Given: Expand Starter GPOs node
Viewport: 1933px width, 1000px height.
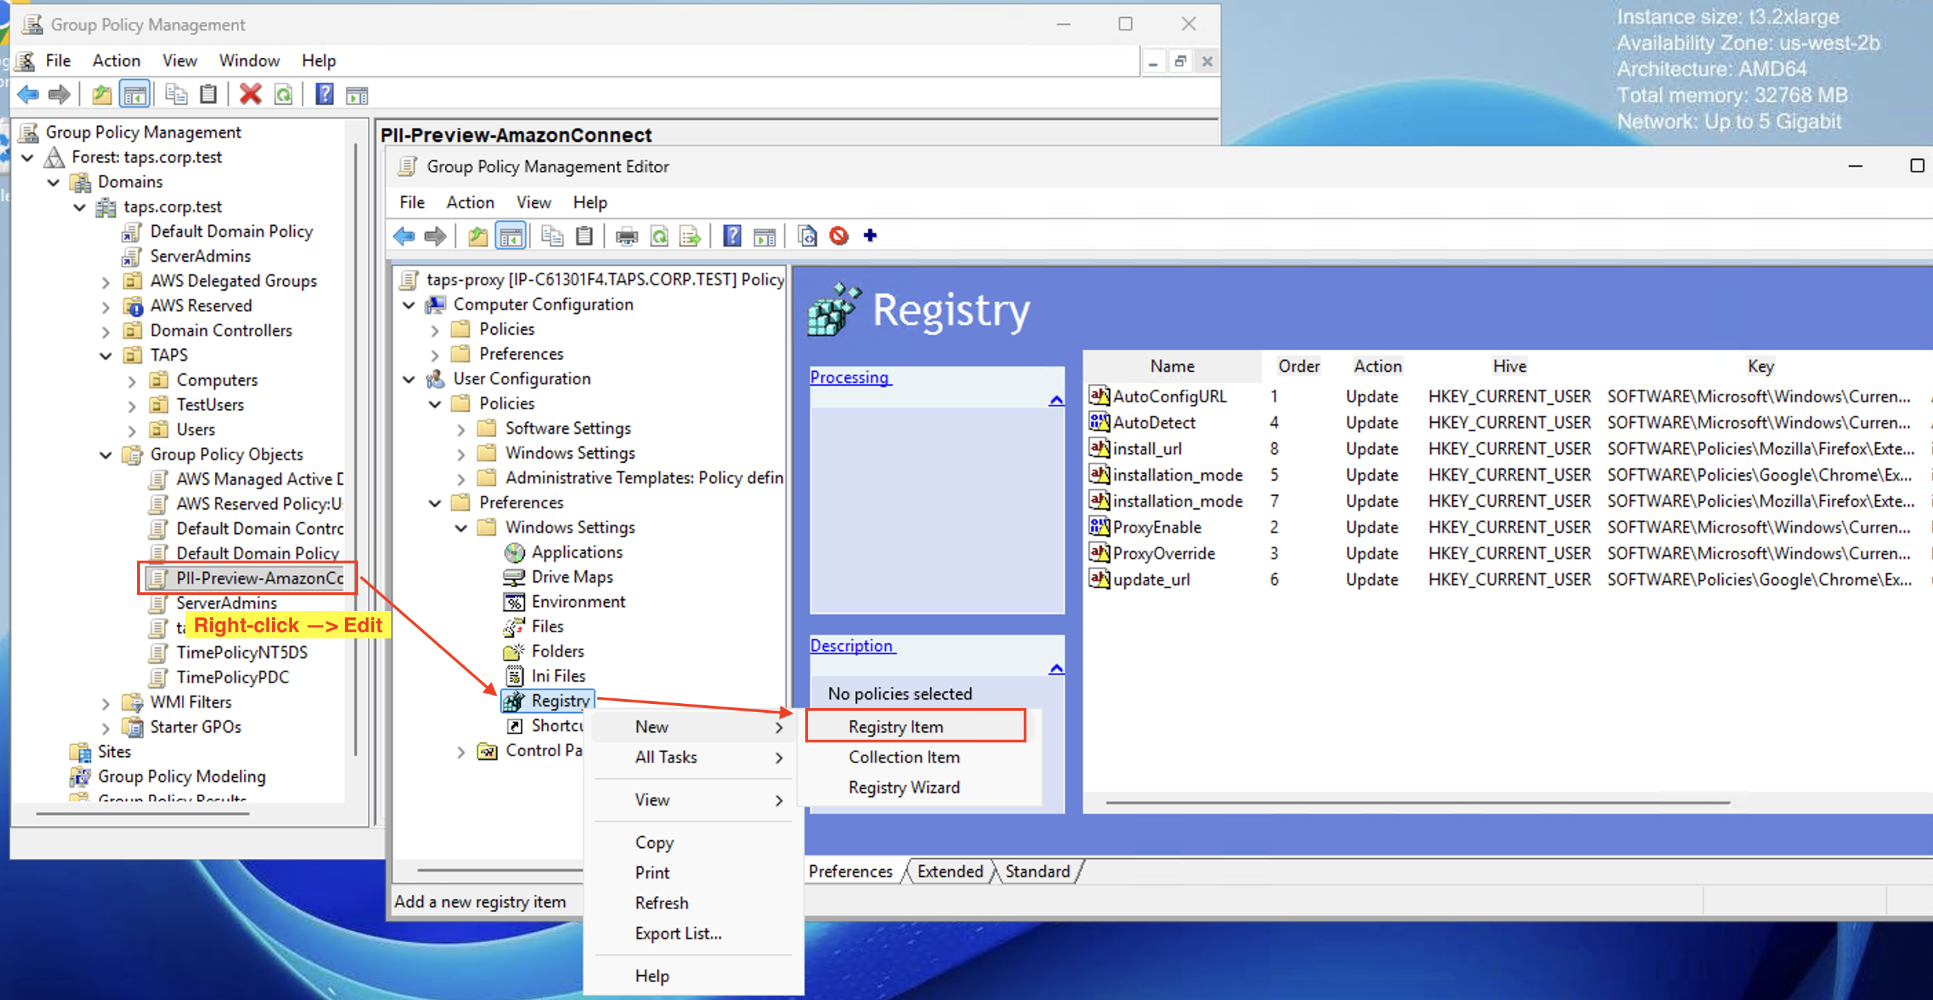Looking at the screenshot, I should [106, 729].
